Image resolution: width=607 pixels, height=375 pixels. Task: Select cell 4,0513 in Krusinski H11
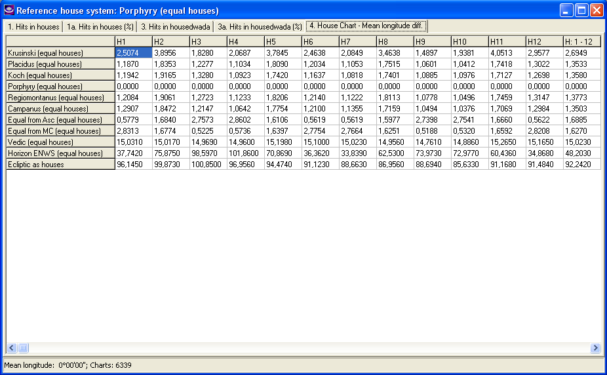coord(507,52)
